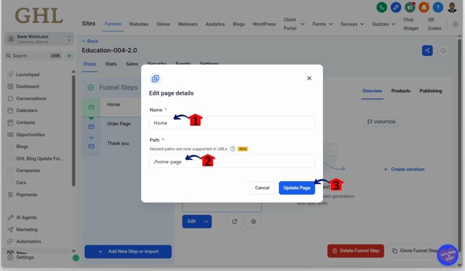Expand the Quizzes dropdown

[x=384, y=24]
